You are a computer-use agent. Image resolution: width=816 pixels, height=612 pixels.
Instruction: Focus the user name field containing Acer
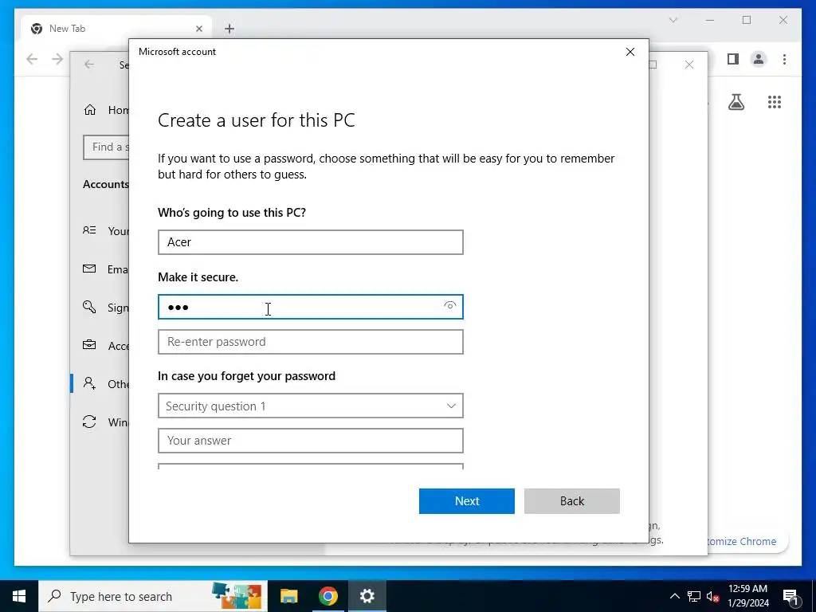coord(311,242)
